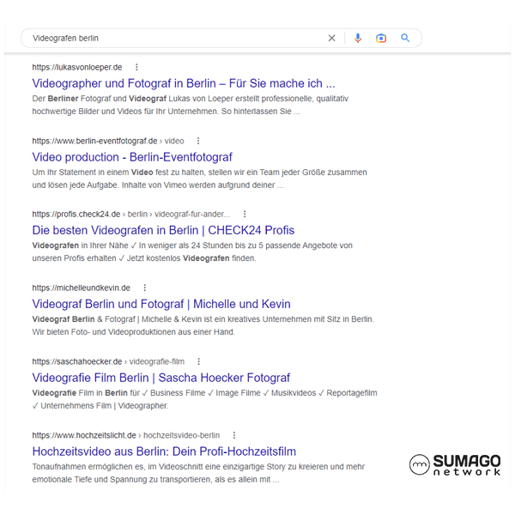Click the profis.check24.de breadcrumb URL

(x=131, y=214)
